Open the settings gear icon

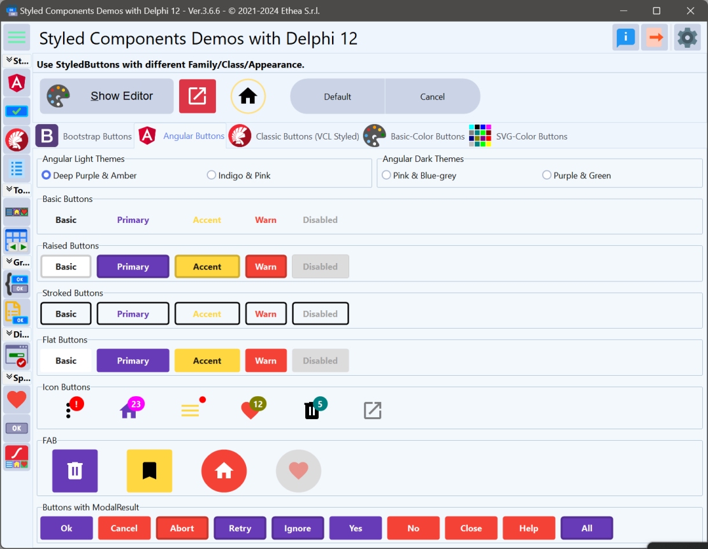[x=686, y=38]
